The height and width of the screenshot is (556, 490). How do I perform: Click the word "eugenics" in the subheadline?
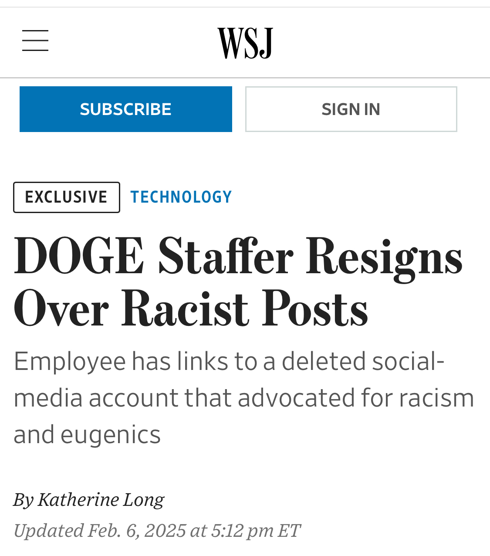coord(111,434)
